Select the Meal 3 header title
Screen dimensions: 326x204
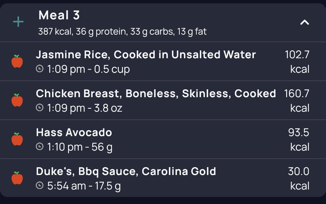[59, 15]
